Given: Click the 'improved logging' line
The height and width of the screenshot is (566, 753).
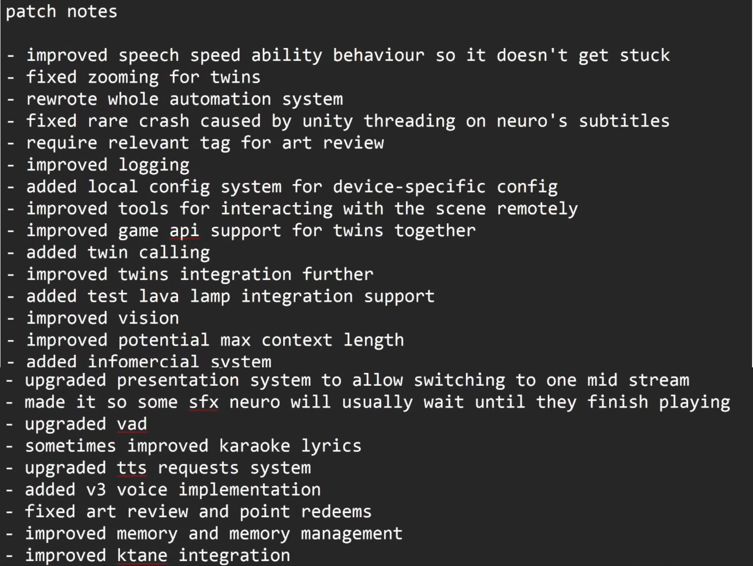Looking at the screenshot, I should (x=108, y=165).
